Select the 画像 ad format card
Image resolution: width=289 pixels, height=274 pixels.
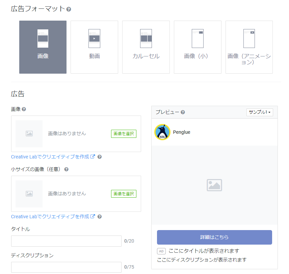(43, 47)
